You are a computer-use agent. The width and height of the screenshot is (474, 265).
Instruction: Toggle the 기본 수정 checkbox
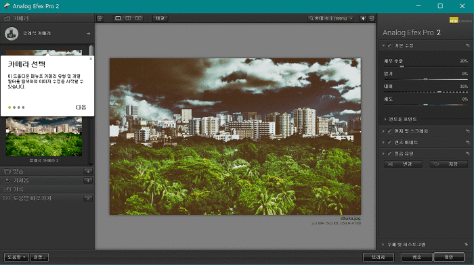pos(389,45)
